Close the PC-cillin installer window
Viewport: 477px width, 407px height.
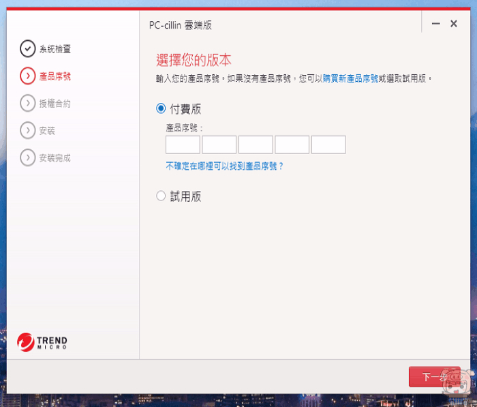[x=454, y=23]
